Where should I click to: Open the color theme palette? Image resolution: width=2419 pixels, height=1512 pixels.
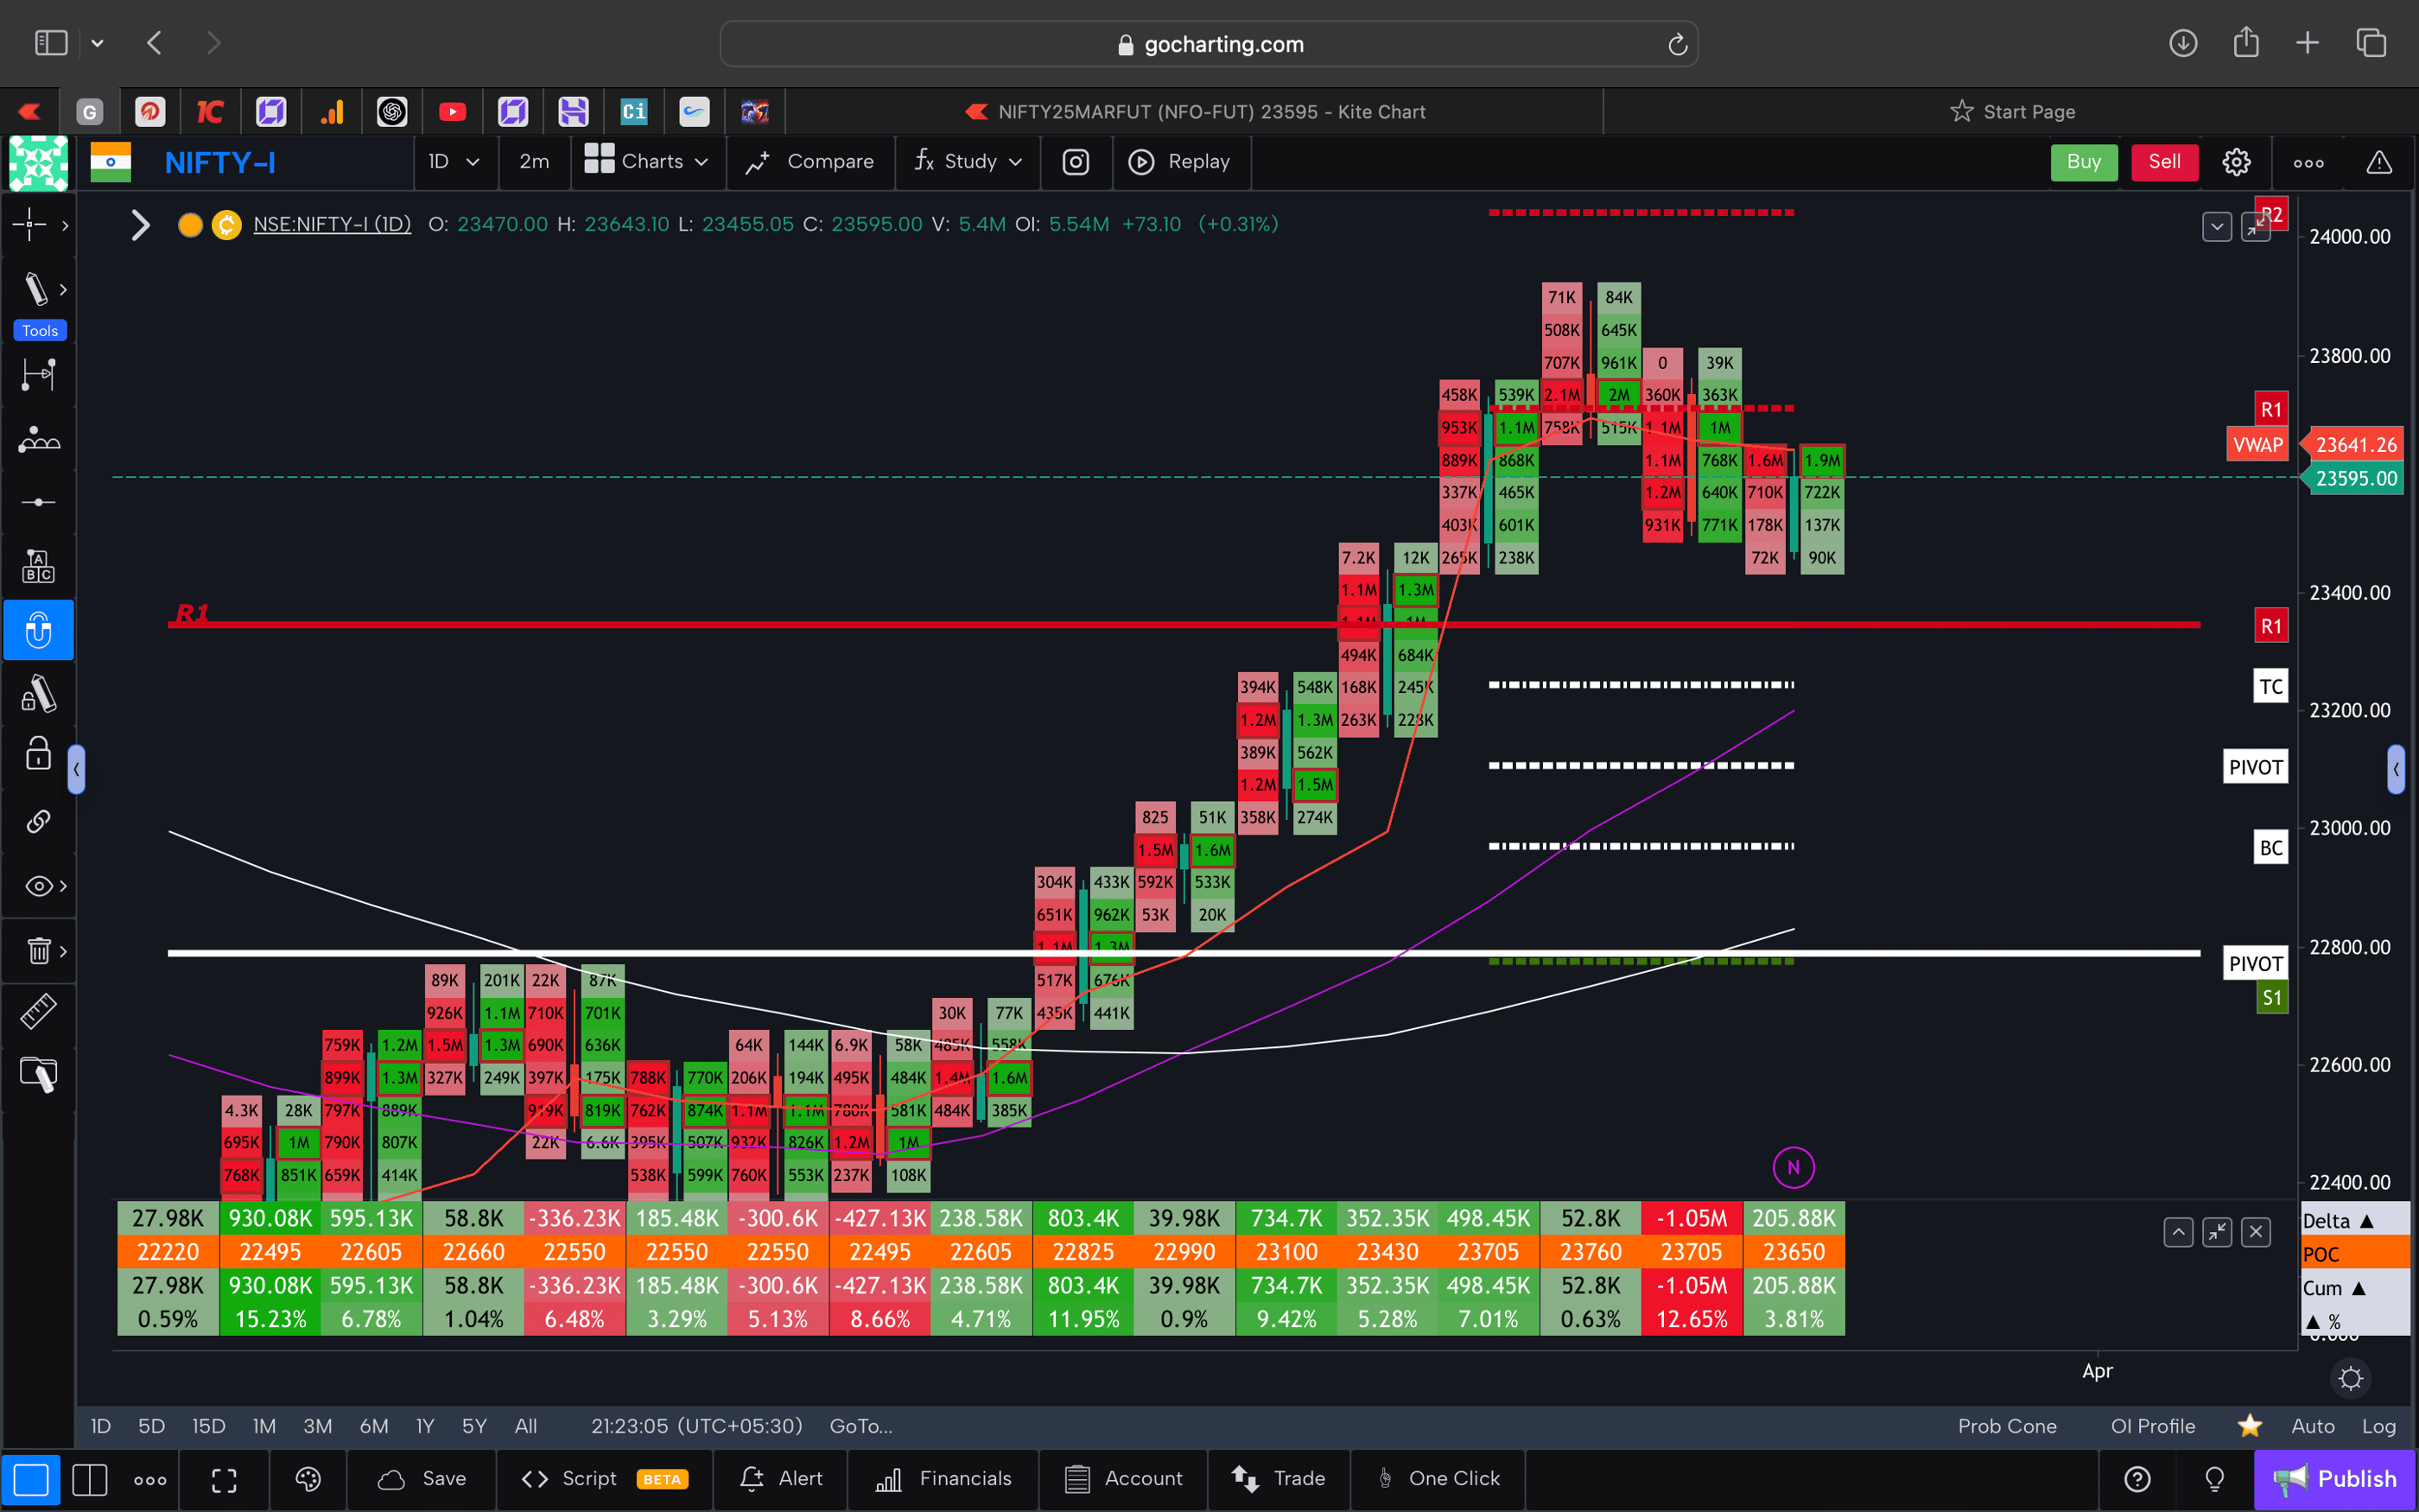click(308, 1479)
